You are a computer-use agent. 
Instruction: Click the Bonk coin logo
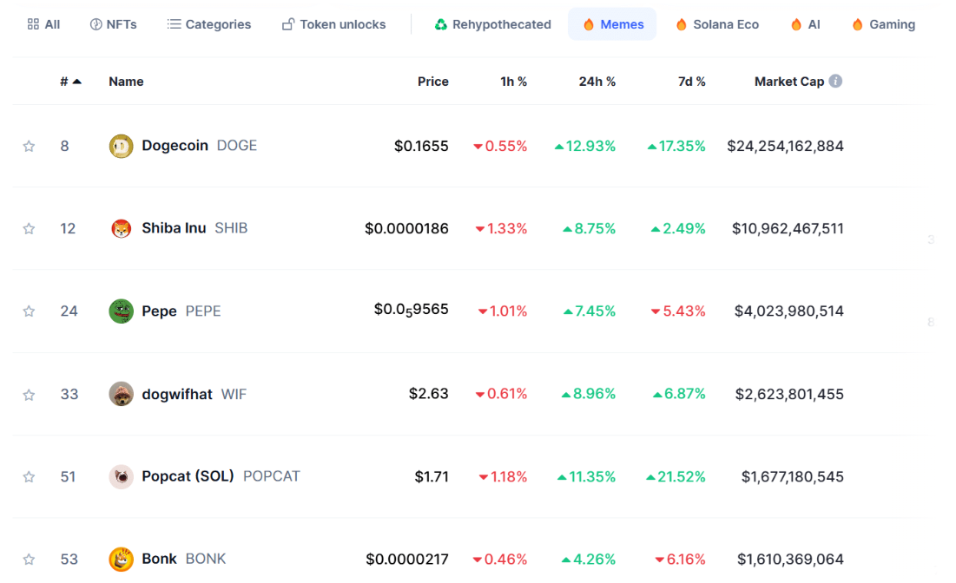(x=121, y=559)
